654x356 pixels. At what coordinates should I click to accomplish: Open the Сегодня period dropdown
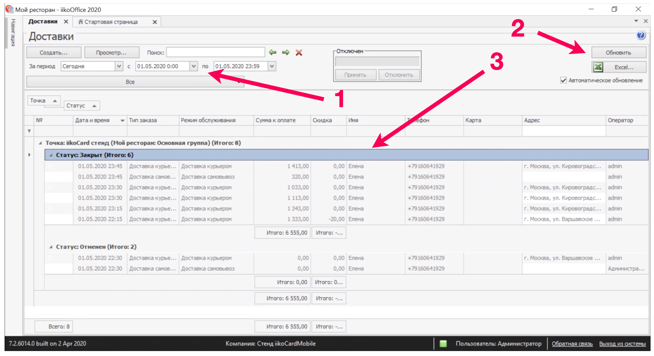(119, 66)
